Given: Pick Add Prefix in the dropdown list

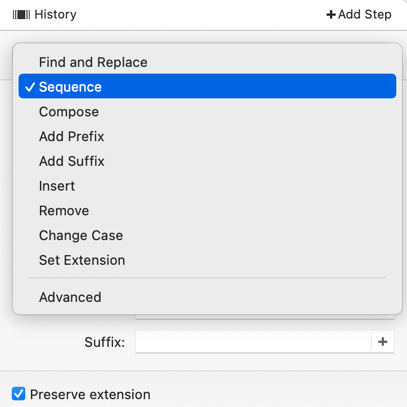Looking at the screenshot, I should click(72, 137).
